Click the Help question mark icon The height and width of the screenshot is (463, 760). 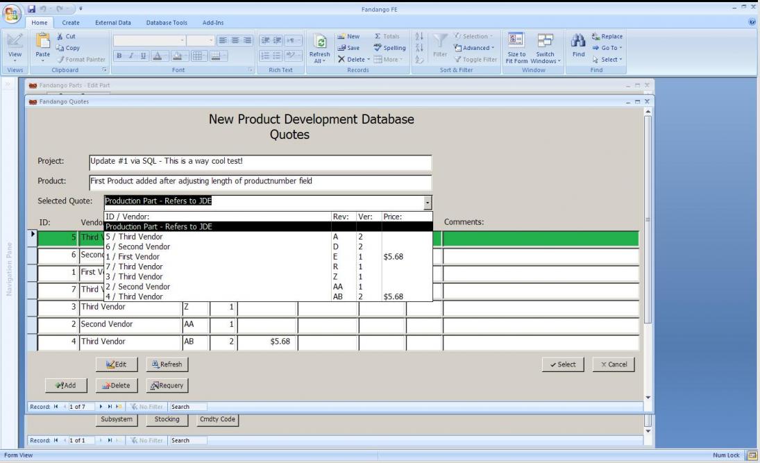tap(752, 22)
